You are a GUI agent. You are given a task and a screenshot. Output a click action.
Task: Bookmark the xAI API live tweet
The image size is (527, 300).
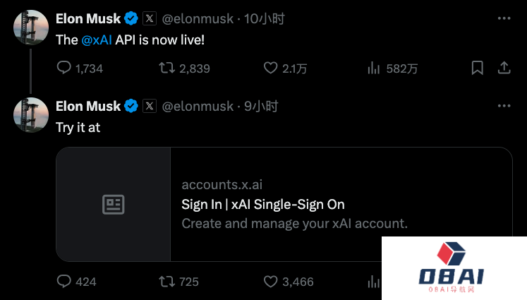(477, 68)
